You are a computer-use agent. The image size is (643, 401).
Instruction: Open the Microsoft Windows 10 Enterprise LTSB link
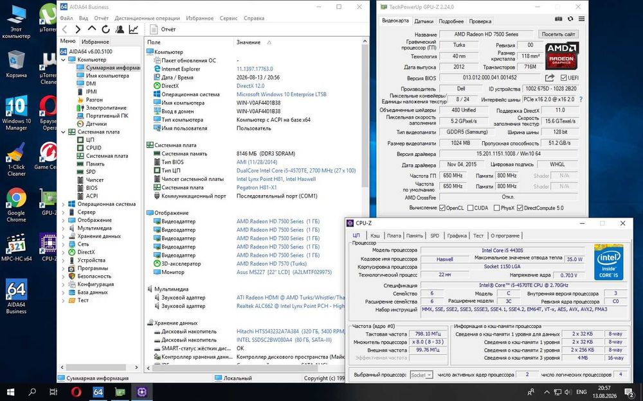pos(282,94)
